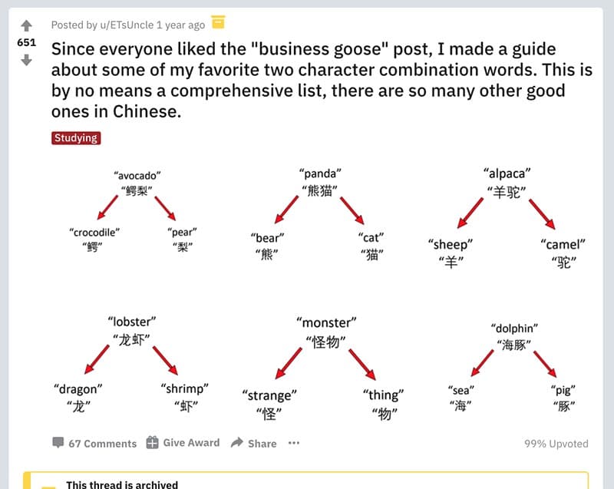Screen dimensions: 614x489
Task: Click the upvote arrow
Action: pyautogui.click(x=25, y=25)
